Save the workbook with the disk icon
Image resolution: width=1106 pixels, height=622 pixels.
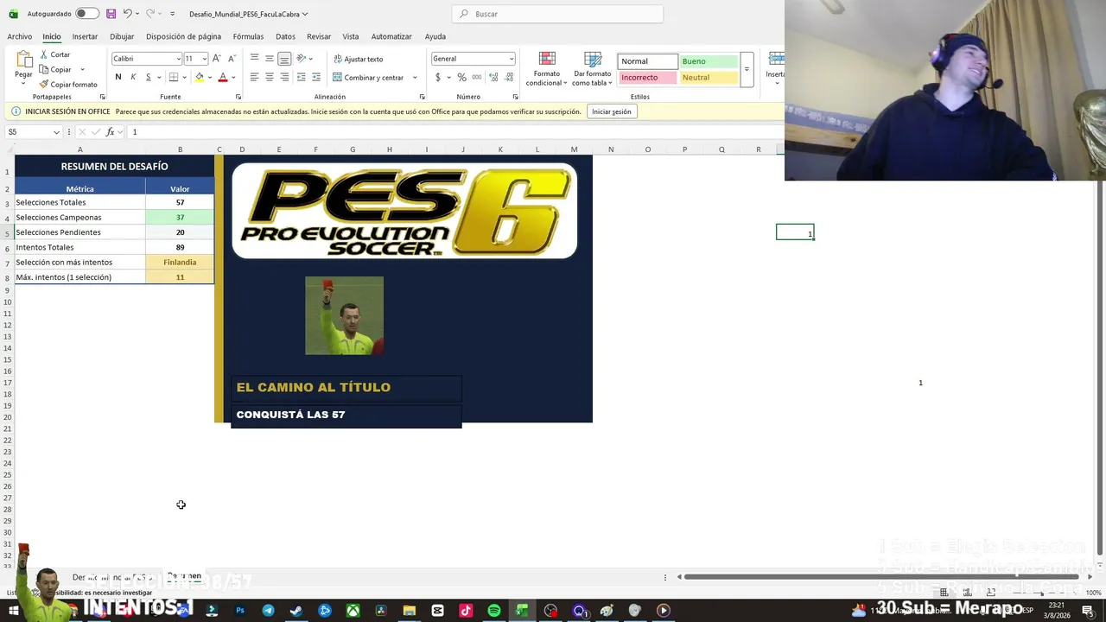point(111,14)
